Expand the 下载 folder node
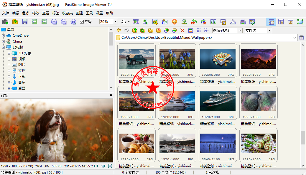Screen dimensions: 306x175 (9, 77)
